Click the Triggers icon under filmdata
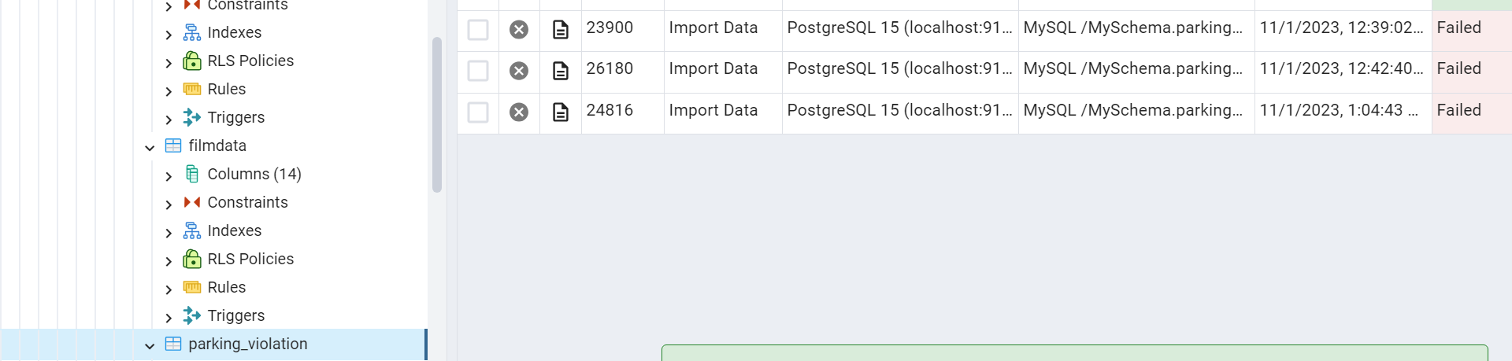The image size is (1512, 361). point(192,315)
